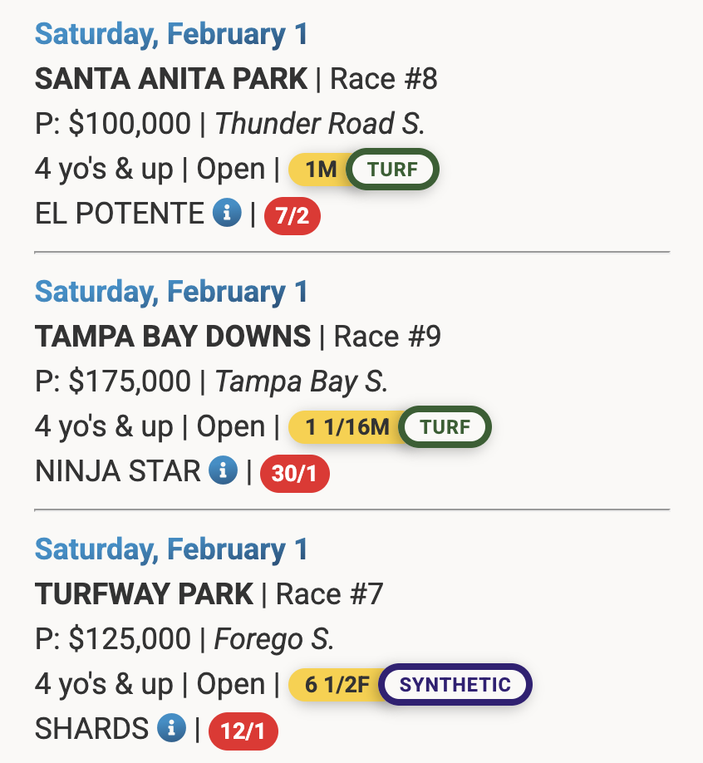
Task: Click info icon beside NINJA STAR
Action: coord(223,471)
